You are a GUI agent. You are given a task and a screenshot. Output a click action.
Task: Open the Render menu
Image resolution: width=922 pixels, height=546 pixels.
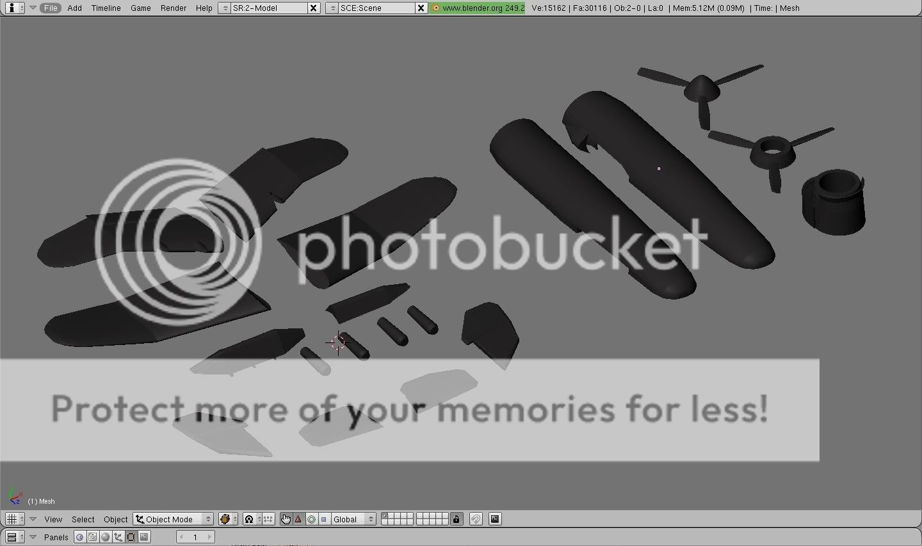tap(174, 8)
